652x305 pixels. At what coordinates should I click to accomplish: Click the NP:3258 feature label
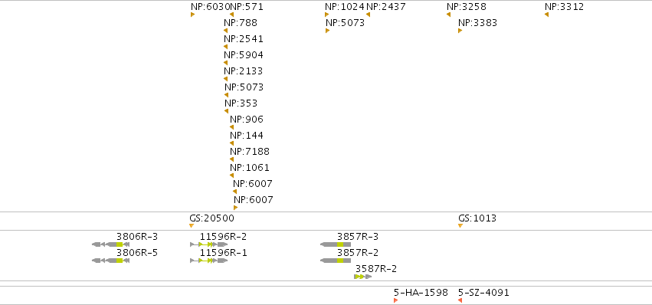[x=467, y=7]
